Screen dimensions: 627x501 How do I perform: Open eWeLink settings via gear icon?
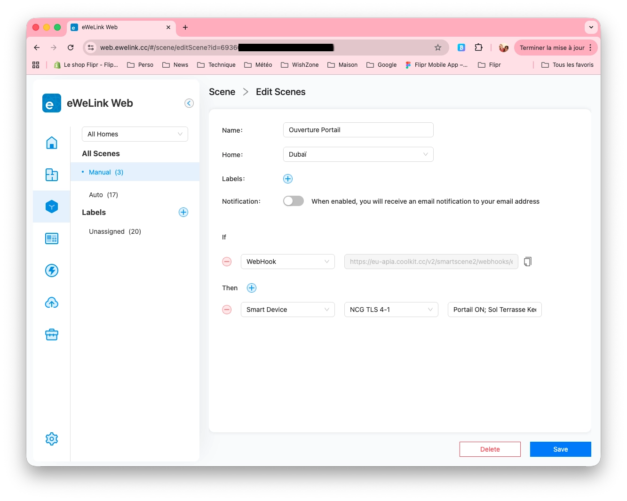point(51,438)
